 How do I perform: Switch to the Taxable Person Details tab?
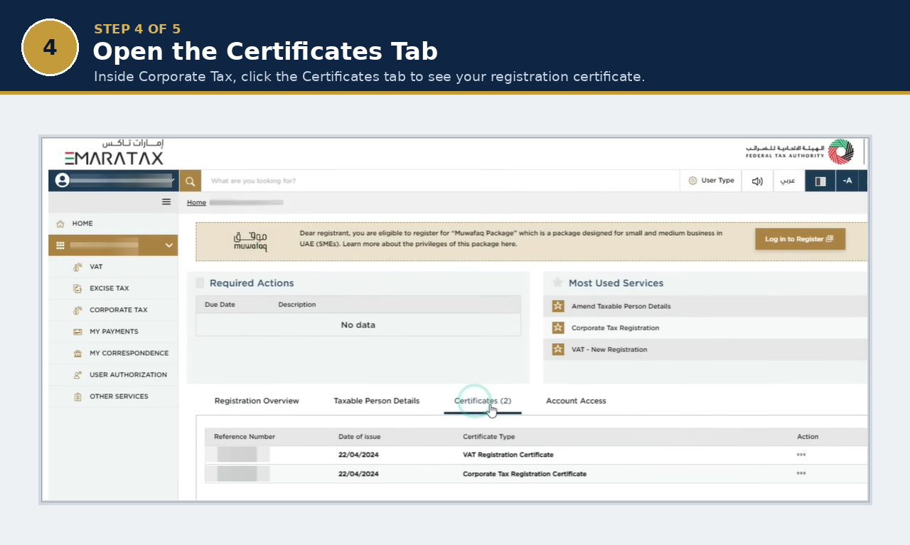tap(377, 401)
